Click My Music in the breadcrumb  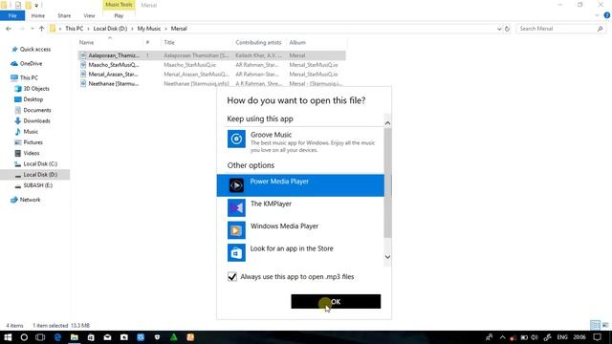[149, 29]
